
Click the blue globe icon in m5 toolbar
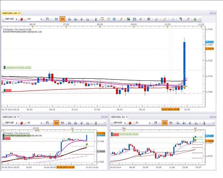114,19
